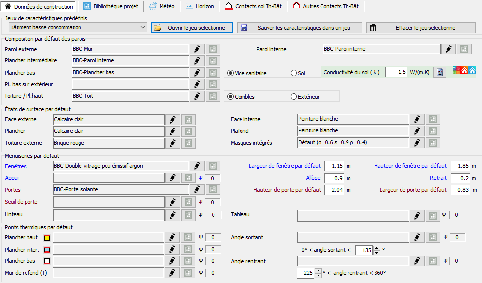Click pencil icon for Masques intégrés
Viewport: 482px width, 283px height.
point(417,143)
